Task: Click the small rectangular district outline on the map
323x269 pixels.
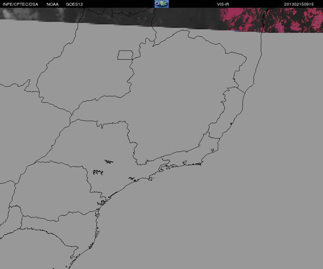Action: point(125,55)
